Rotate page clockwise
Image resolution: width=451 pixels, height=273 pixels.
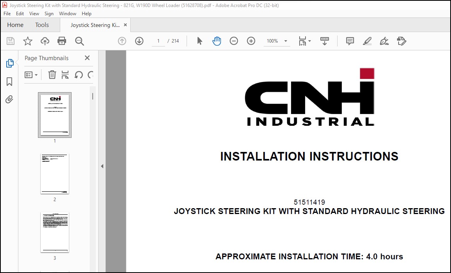91,75
